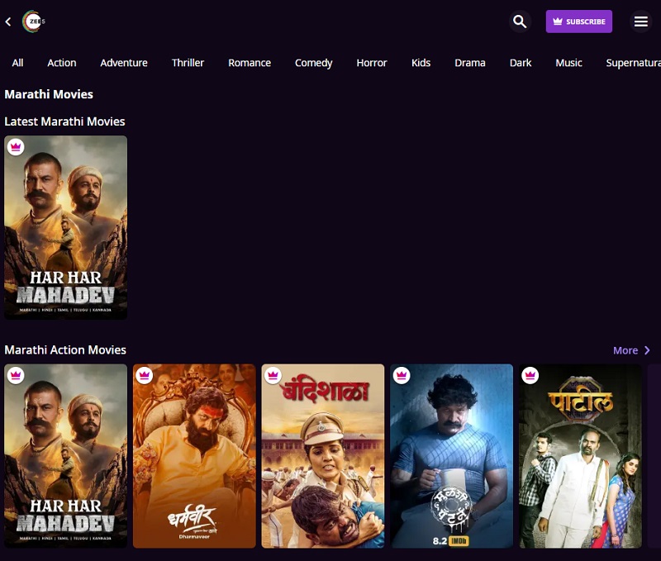Select the Music genre tab
The image size is (661, 561).
point(568,63)
